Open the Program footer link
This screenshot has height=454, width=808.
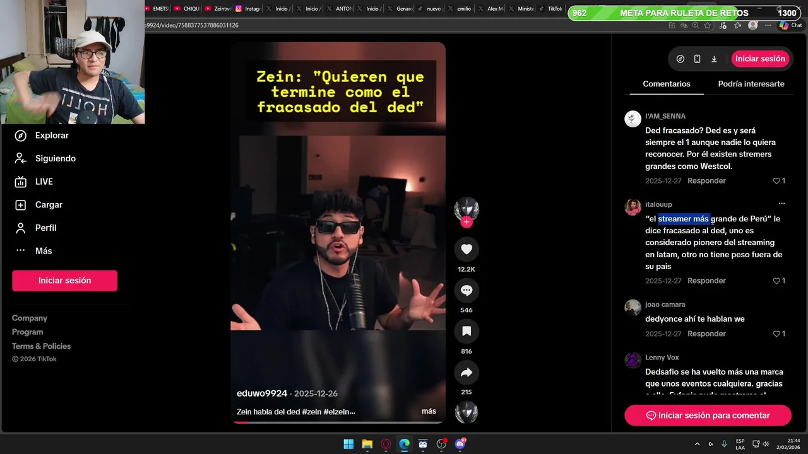tap(28, 332)
